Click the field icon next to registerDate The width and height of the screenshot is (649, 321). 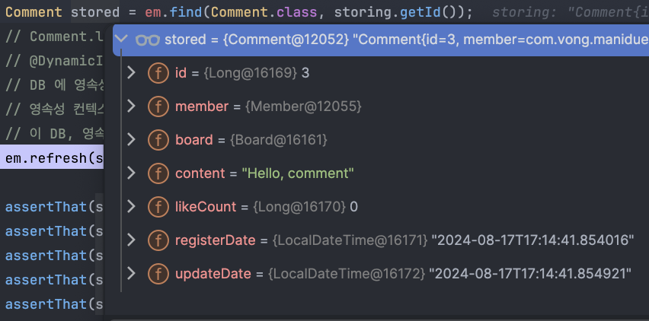tap(158, 240)
